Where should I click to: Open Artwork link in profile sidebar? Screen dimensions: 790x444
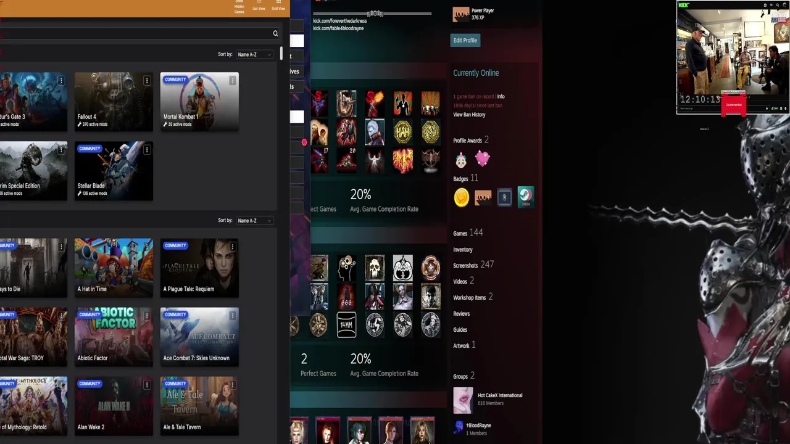point(464,345)
